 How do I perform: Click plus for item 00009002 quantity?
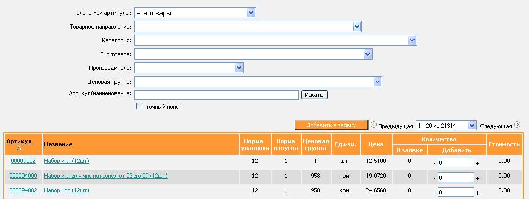477,164
